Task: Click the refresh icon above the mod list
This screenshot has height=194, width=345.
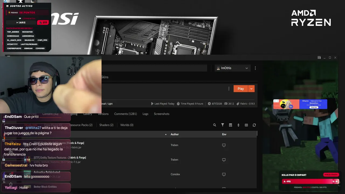Action: 254,125
